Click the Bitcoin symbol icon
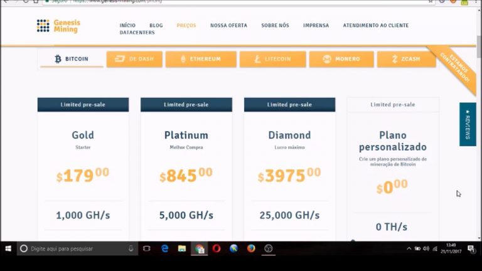This screenshot has height=271, width=482. (x=58, y=59)
